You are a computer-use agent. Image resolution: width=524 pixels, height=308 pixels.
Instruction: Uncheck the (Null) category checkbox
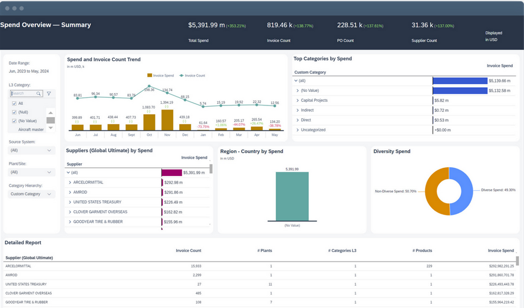point(14,112)
